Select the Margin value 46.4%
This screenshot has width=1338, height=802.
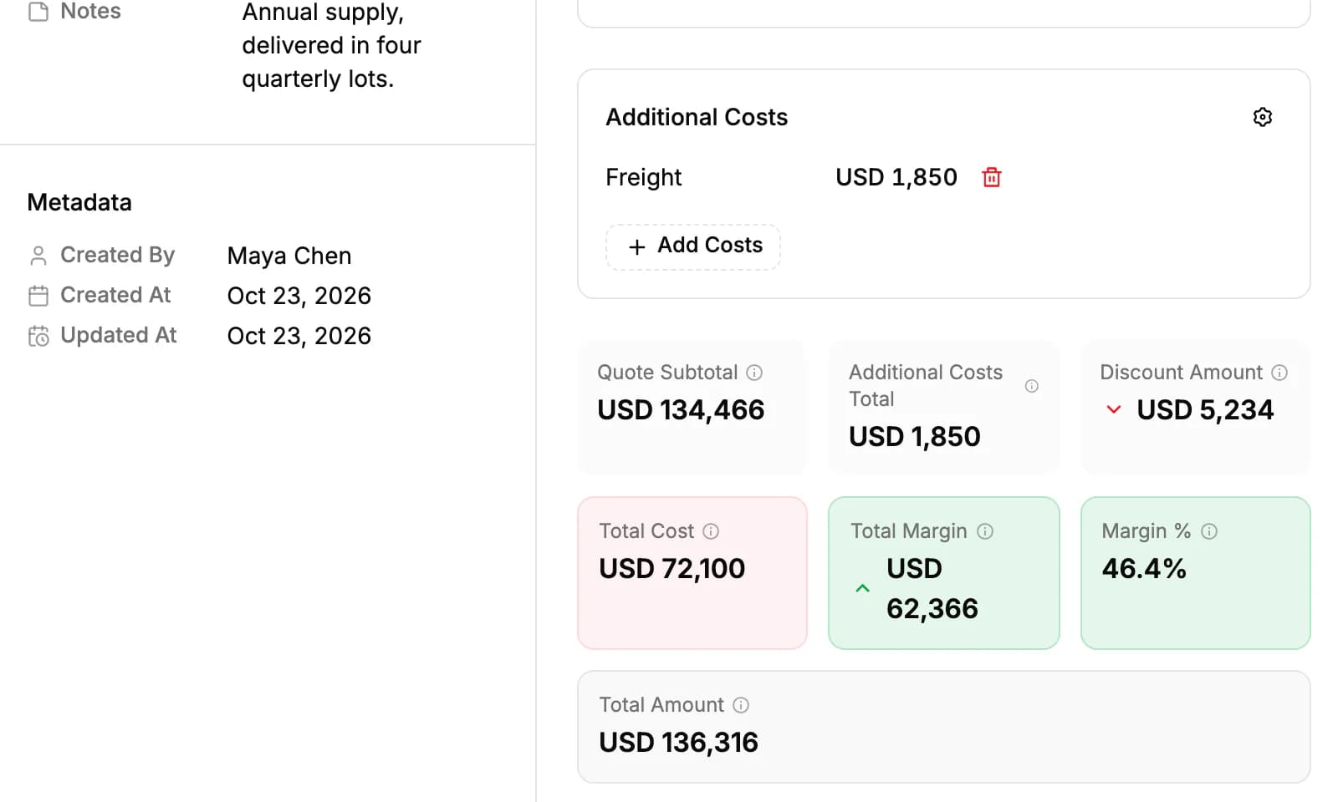pyautogui.click(x=1144, y=569)
